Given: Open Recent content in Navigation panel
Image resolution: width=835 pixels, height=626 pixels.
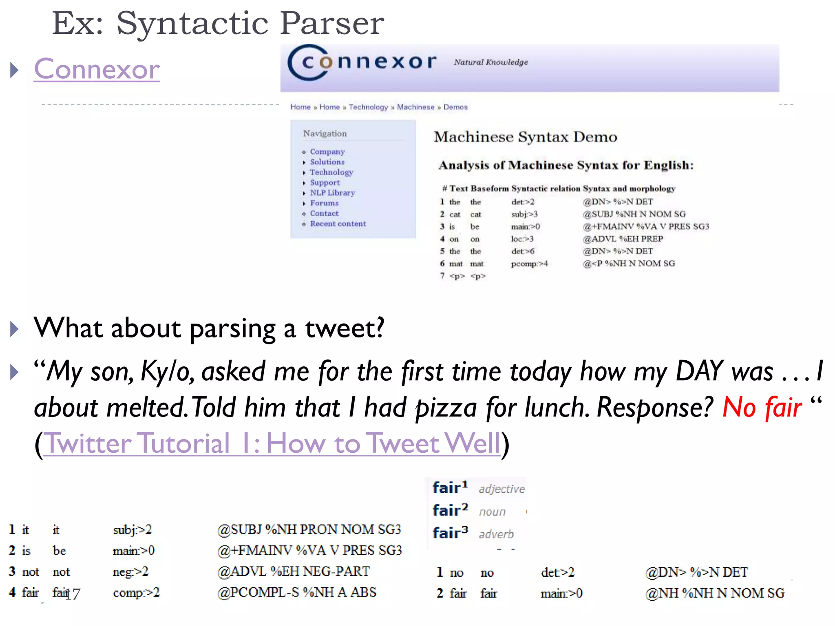Looking at the screenshot, I should [x=338, y=223].
